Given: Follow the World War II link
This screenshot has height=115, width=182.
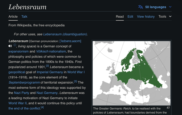Looking at the screenshot, I should tap(17, 103).
